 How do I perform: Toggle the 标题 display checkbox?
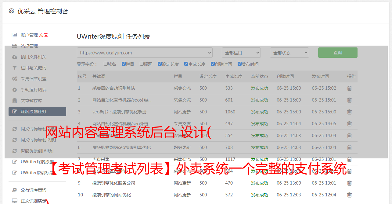[x=142, y=64]
